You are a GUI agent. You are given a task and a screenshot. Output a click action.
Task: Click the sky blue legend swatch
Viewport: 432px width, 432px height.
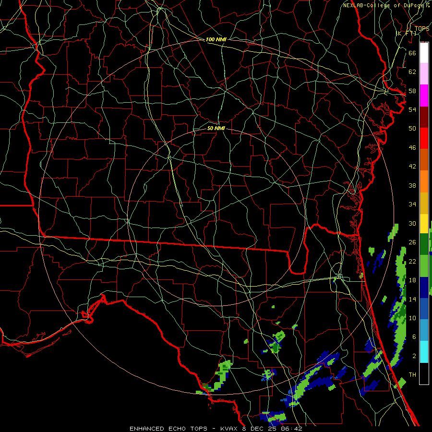pyautogui.click(x=424, y=330)
